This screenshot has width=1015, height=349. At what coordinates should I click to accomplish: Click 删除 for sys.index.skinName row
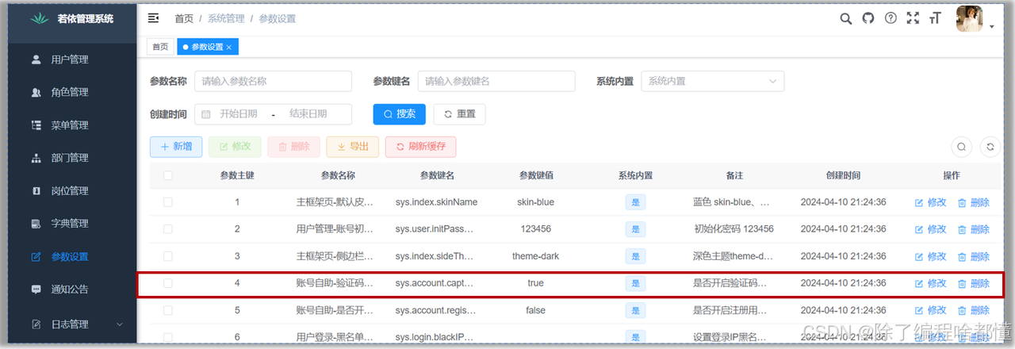[x=974, y=202]
